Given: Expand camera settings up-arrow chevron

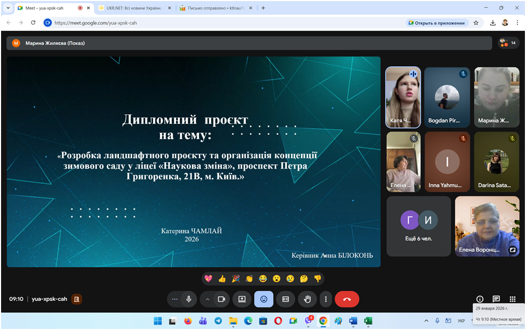Looking at the screenshot, I should [x=207, y=299].
